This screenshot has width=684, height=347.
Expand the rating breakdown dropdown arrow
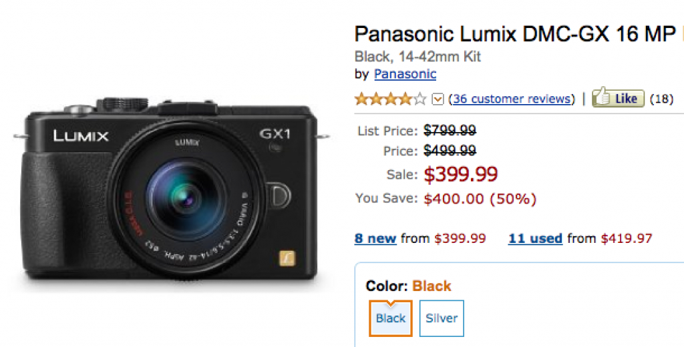click(x=438, y=99)
